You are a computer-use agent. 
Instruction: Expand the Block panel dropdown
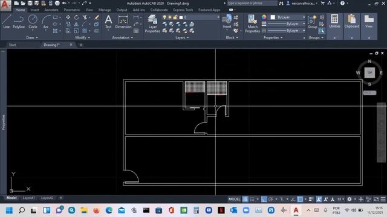coord(232,37)
